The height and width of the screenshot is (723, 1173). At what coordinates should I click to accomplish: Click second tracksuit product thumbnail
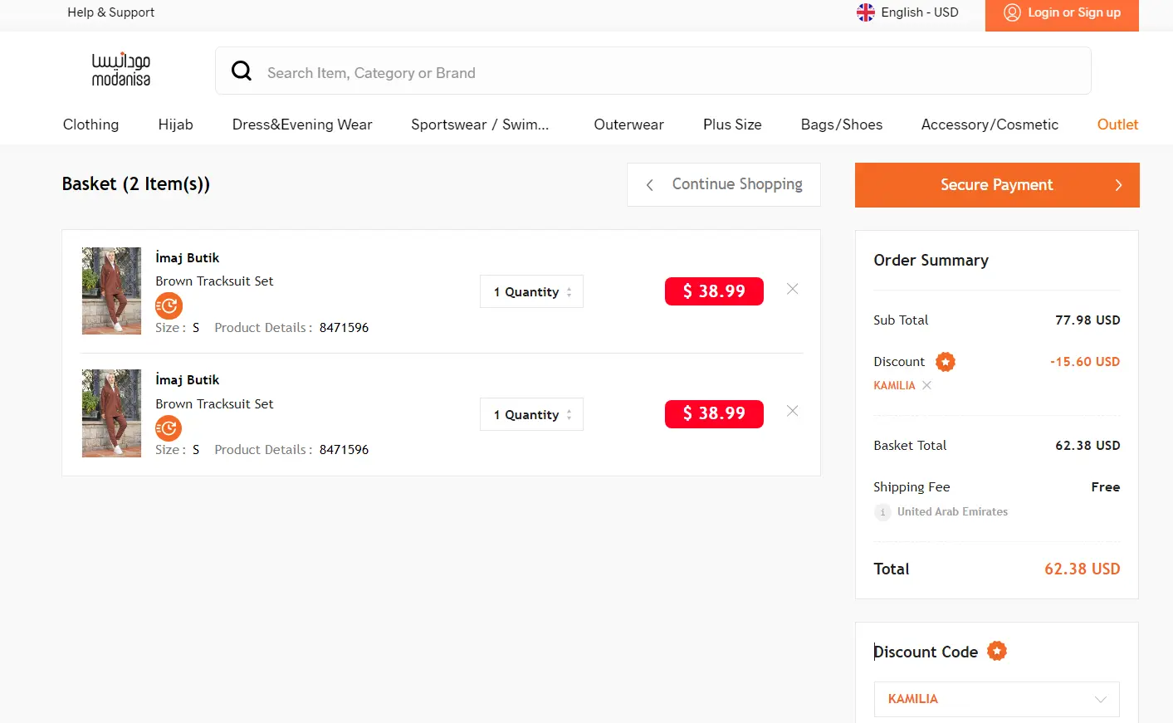[x=111, y=413]
